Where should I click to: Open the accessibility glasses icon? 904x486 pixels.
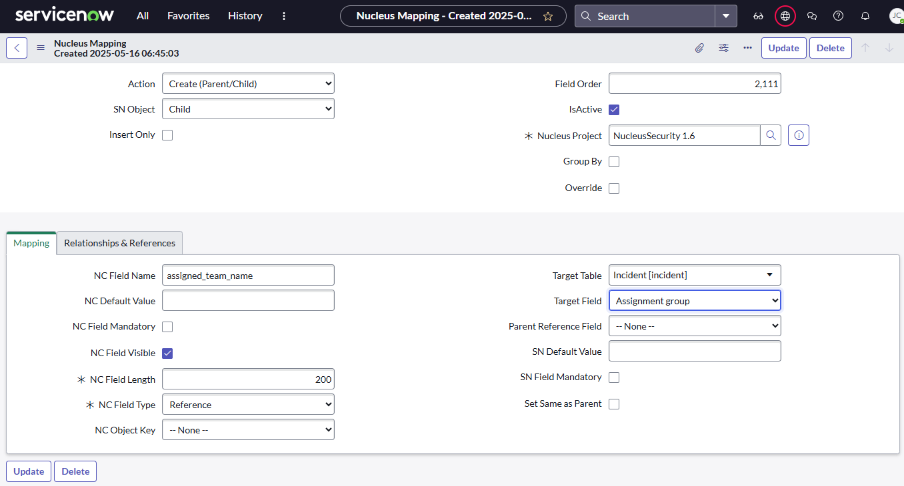[759, 16]
